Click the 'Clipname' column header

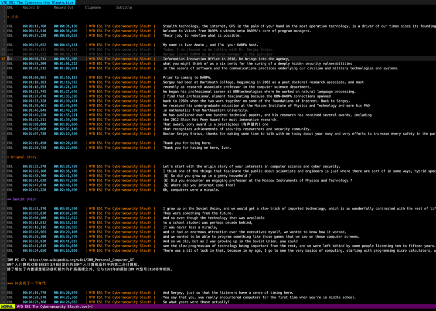pyautogui.click(x=93, y=7)
